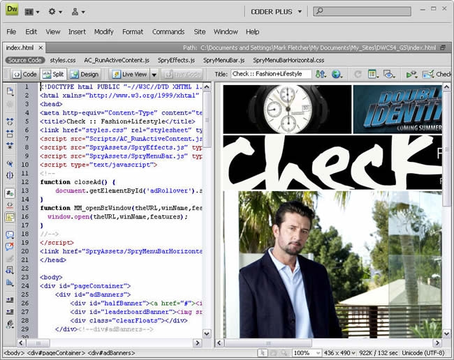Click the Dw application logo
The image size is (454, 360).
(12, 9)
